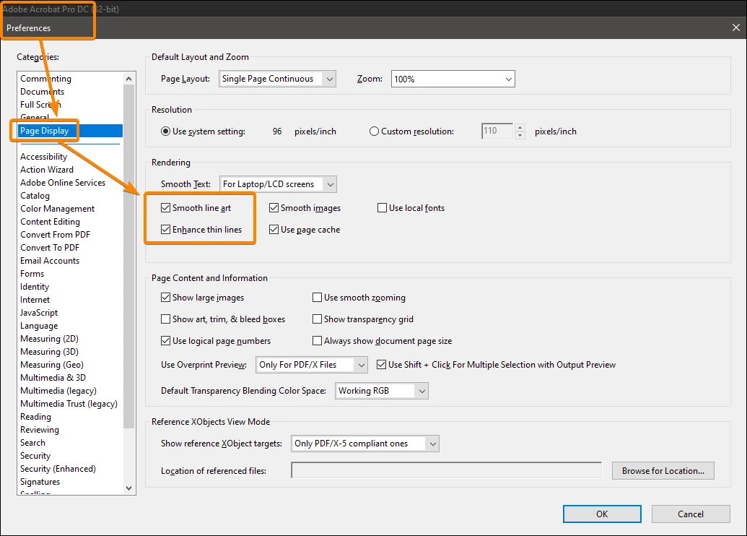Select Email Accounts category

(x=50, y=260)
